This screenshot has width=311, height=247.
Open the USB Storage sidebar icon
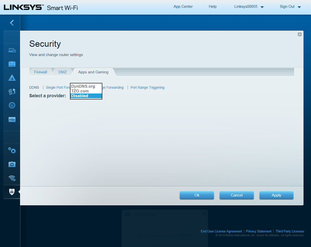pos(12,120)
